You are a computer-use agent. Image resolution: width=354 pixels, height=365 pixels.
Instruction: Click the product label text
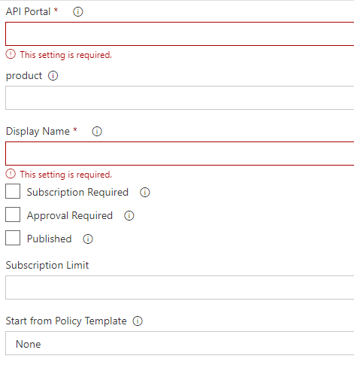click(x=24, y=76)
